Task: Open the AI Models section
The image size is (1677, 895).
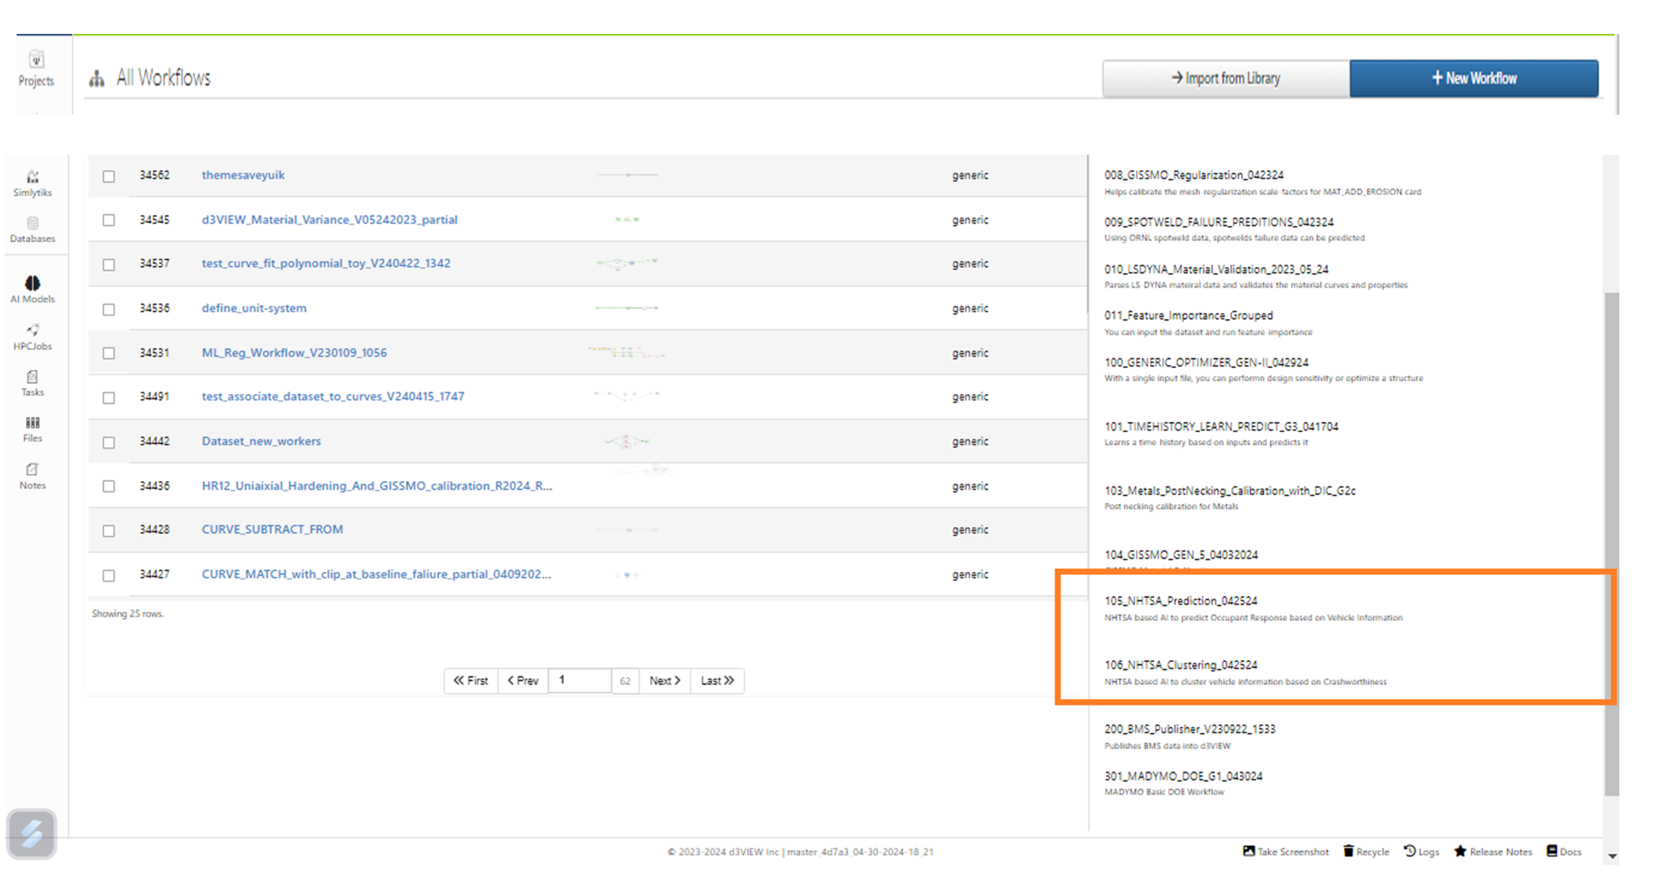Action: point(32,288)
